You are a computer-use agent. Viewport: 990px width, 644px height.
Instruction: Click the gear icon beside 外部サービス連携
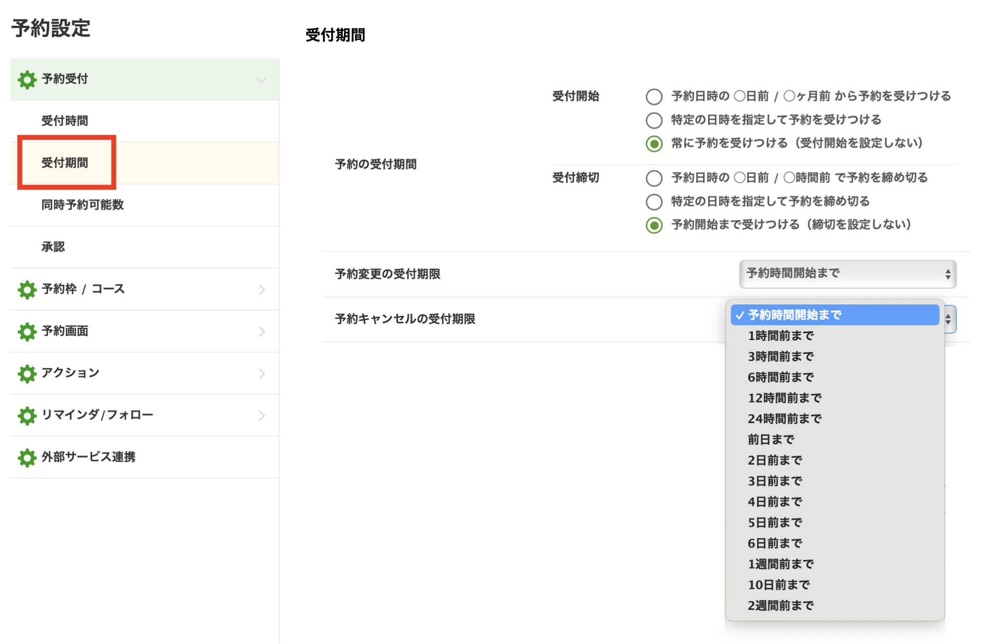coord(27,458)
